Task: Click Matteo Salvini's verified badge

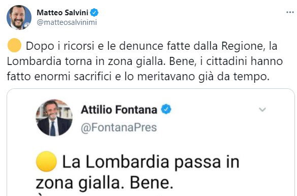Action: (94, 13)
